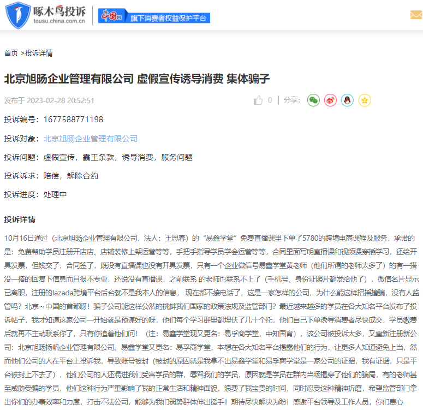
Task: Click publish date 2023-02-28 20:52:51
Action: coord(61,100)
